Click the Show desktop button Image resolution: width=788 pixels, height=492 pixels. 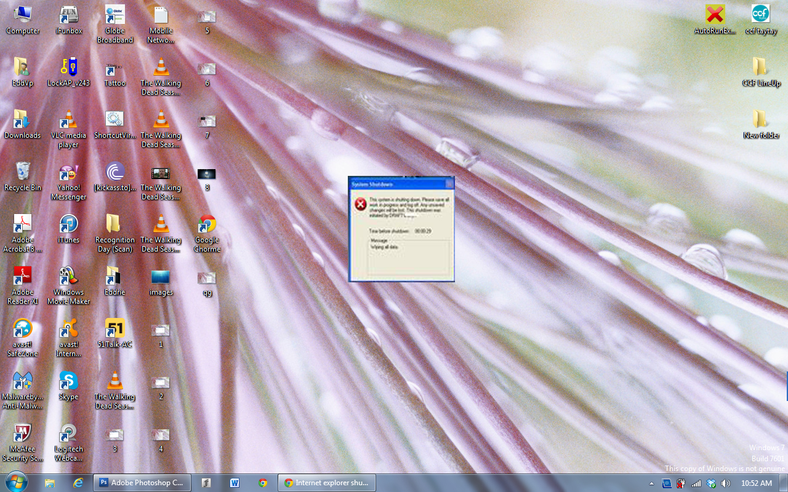[784, 483]
